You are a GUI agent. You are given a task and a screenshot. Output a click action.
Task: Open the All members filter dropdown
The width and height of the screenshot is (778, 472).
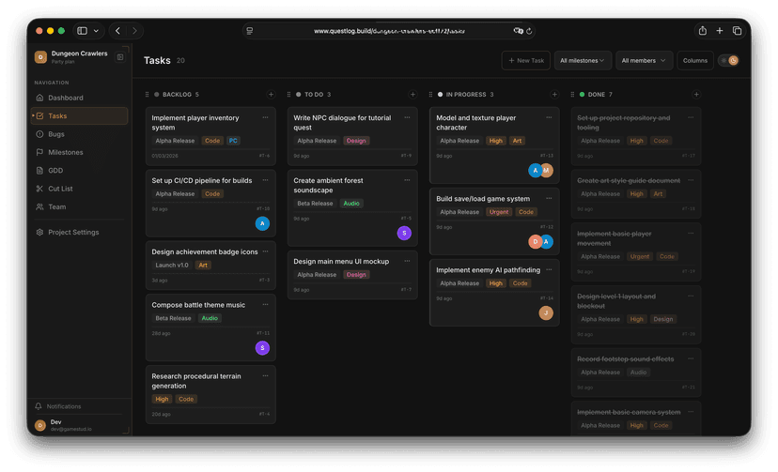pos(644,60)
